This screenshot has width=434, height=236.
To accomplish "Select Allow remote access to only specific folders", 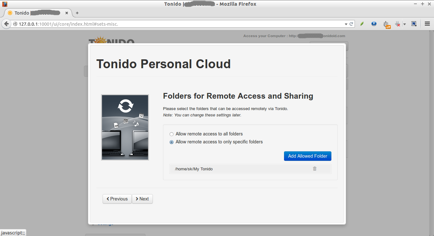I will point(172,142).
